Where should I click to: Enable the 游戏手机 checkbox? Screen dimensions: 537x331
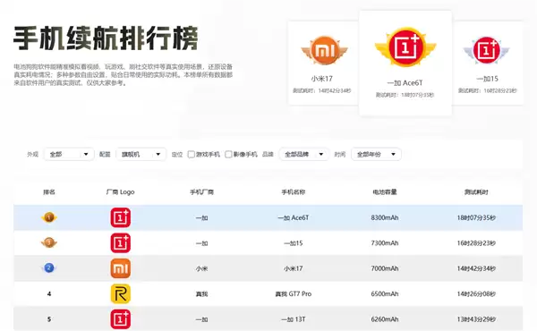(192, 155)
